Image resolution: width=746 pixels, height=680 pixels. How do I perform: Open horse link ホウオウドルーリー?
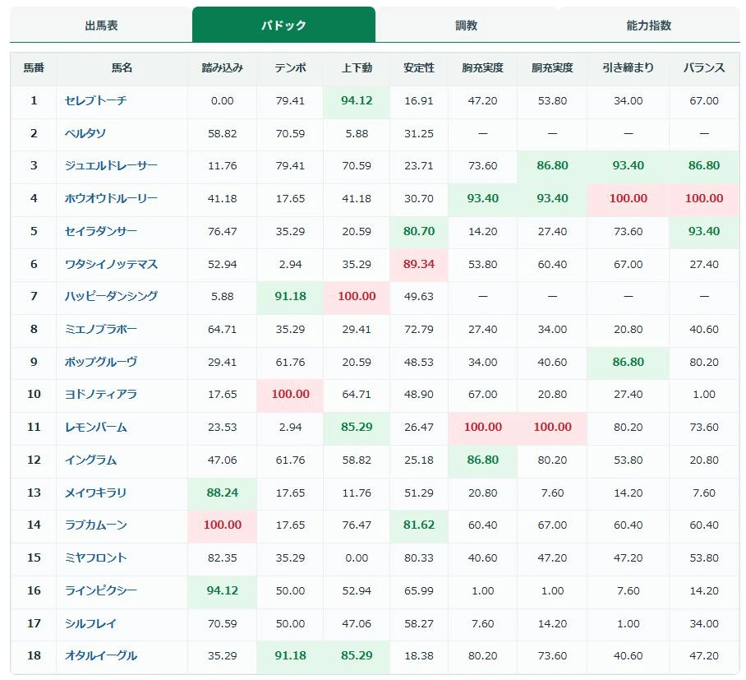(x=111, y=198)
